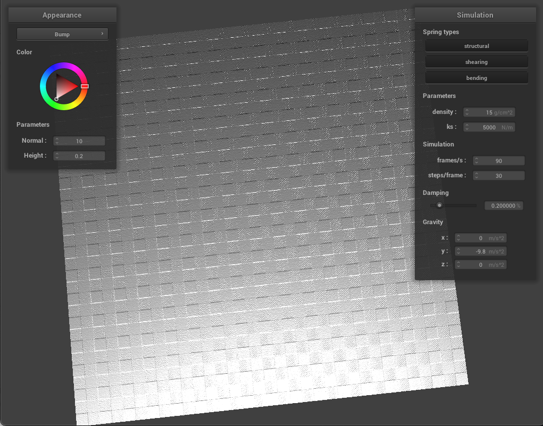
Task: Click the Appearance panel title bar
Action: coord(62,15)
